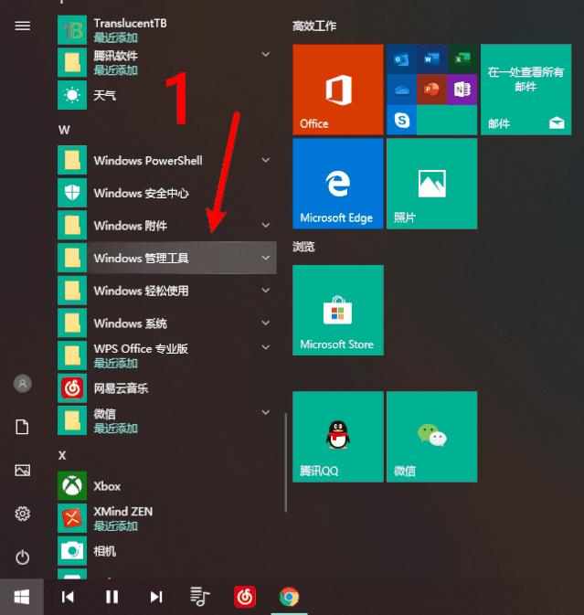Open the playlist icon on taskbar

(200, 597)
